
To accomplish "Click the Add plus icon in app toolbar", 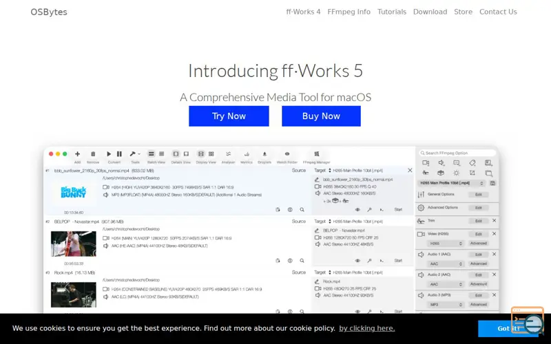I will 77,153.
